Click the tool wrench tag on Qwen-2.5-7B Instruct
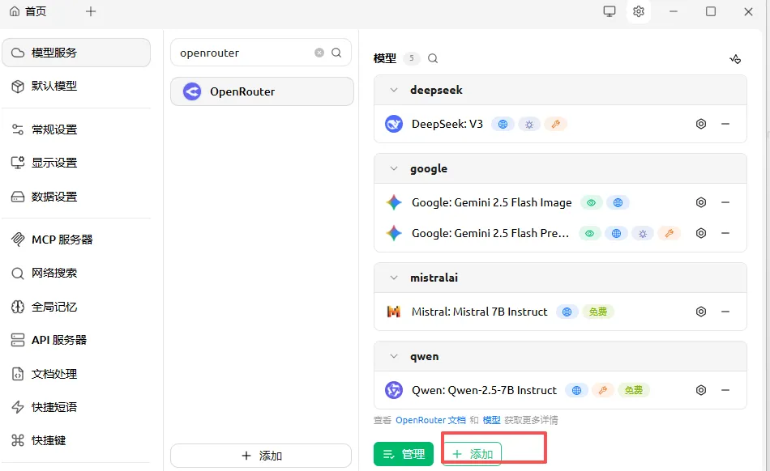Image resolution: width=770 pixels, height=471 pixels. [x=602, y=390]
